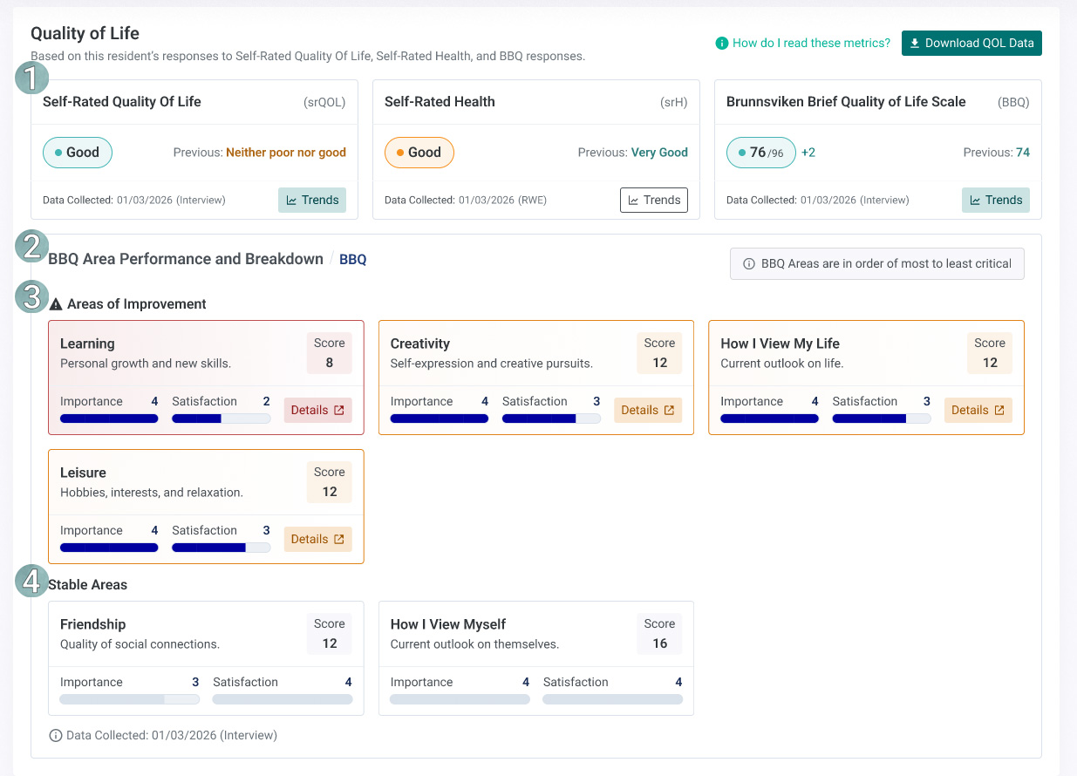Click the numbered marker 1 badge
Image resolution: width=1077 pixels, height=776 pixels.
(32, 79)
